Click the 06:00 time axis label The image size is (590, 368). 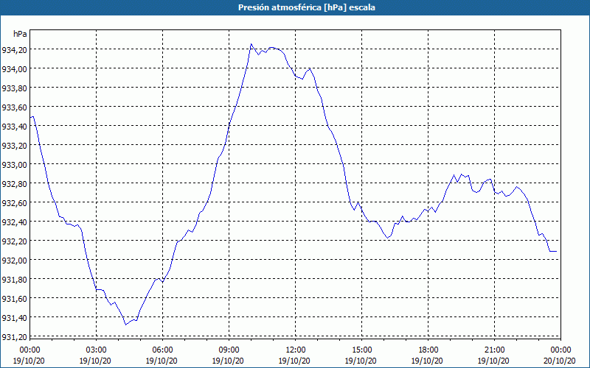point(162,350)
